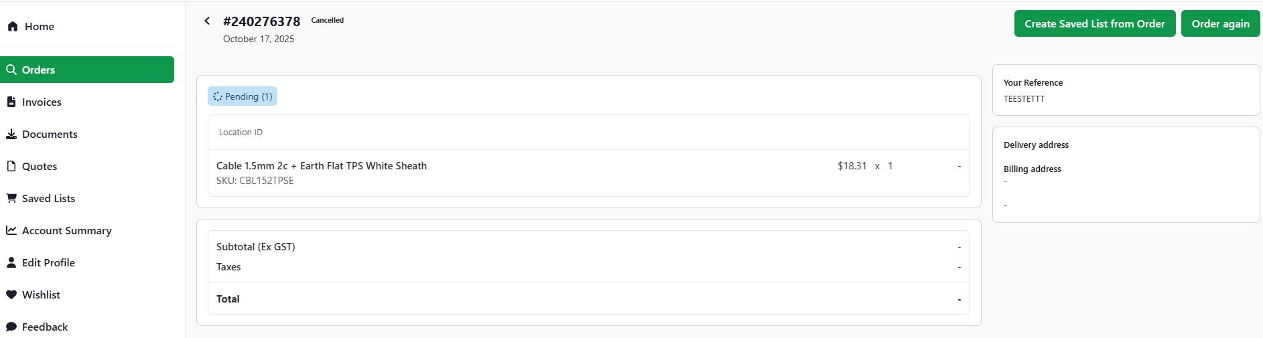
Task: Click the Invoices document icon
Action: coord(11,102)
